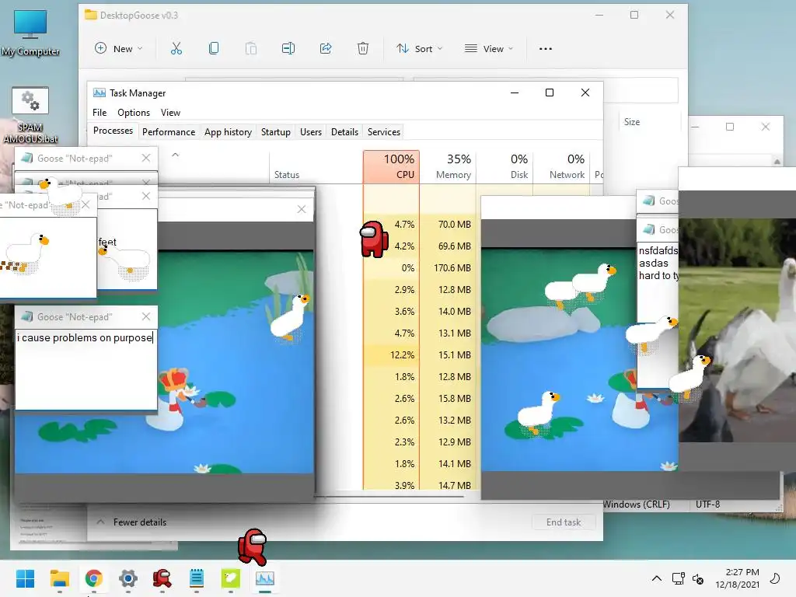Click the Among Us taskbar icon
Image resolution: width=796 pixels, height=597 pixels.
coord(162,578)
